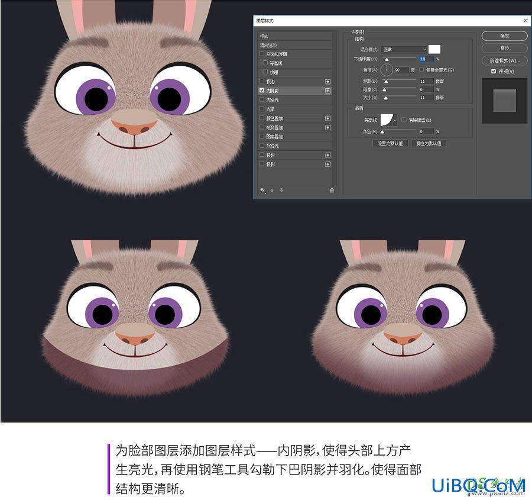Click the plus icon beside 渐变叠加
This screenshot has height=500, width=532.
327,127
